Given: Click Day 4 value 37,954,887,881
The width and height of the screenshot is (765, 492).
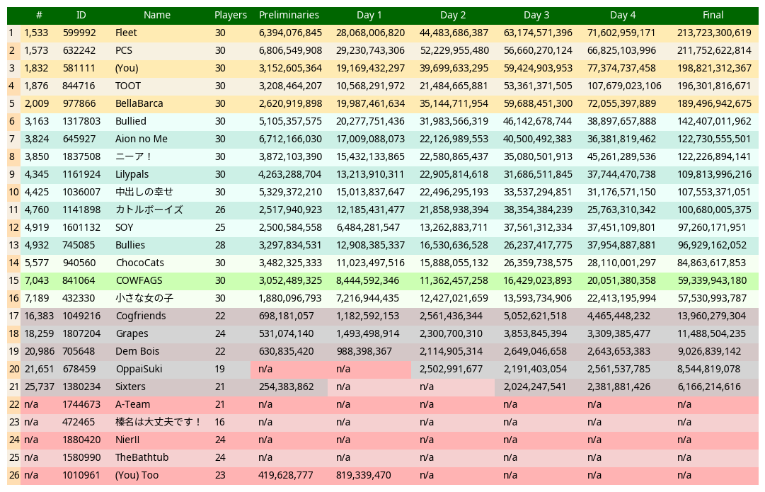Looking at the screenshot, I should coord(621,245).
